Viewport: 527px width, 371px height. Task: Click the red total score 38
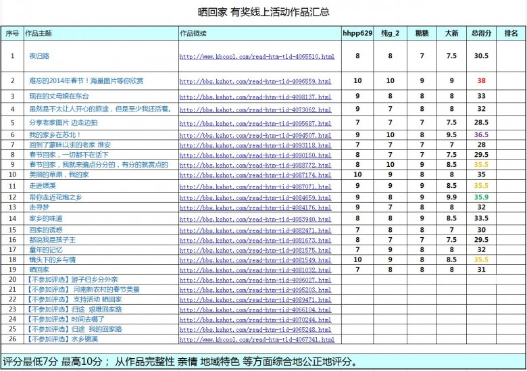pos(481,80)
